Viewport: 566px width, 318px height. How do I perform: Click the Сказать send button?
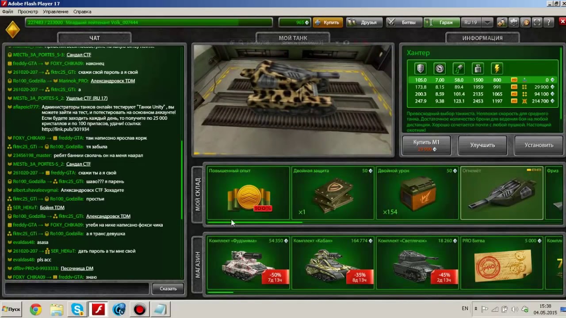tap(168, 288)
